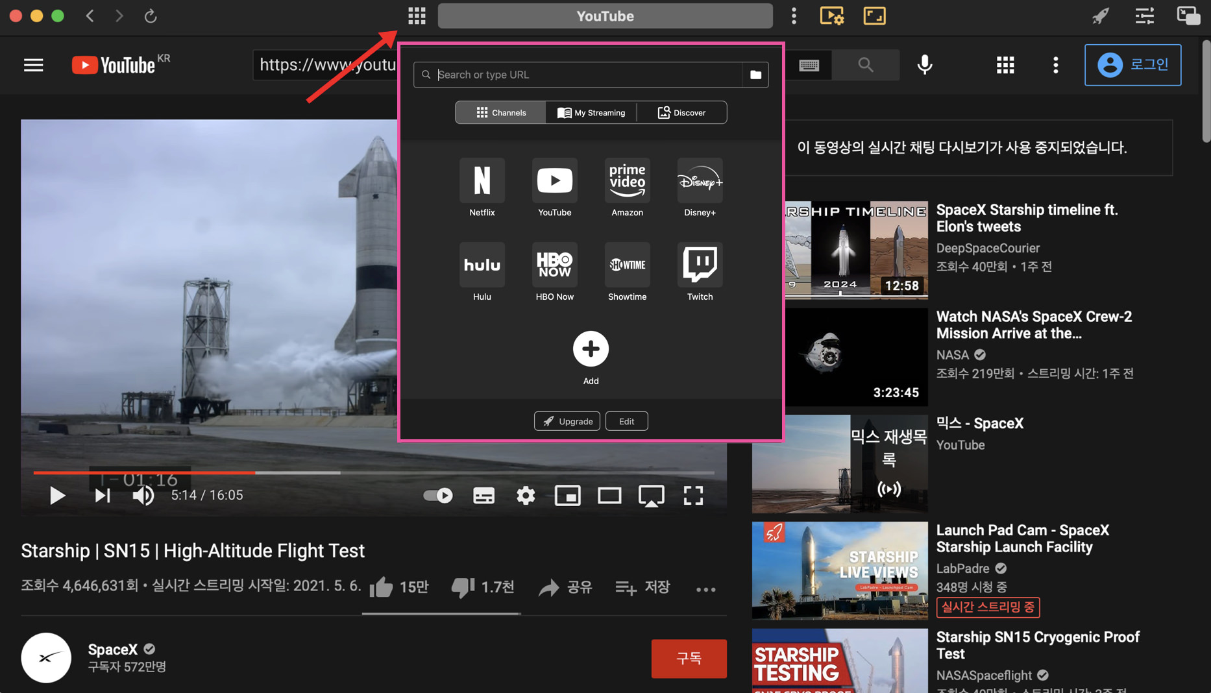Open the three-dot menu beside YouTube title

[794, 16]
